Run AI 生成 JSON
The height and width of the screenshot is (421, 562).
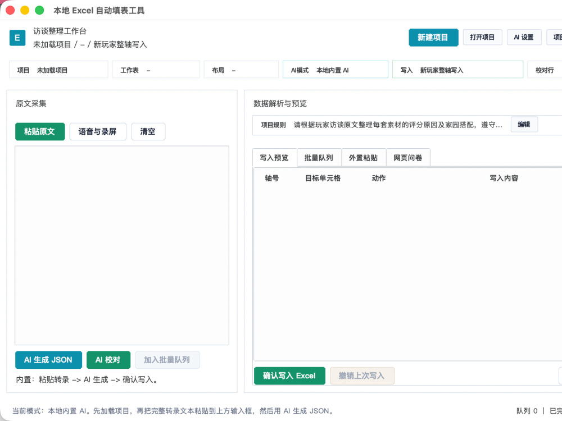pyautogui.click(x=48, y=360)
